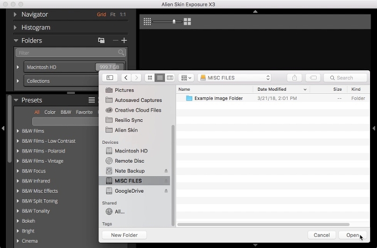Select the Fit zoom option
This screenshot has height=248, width=377.
[x=113, y=14]
